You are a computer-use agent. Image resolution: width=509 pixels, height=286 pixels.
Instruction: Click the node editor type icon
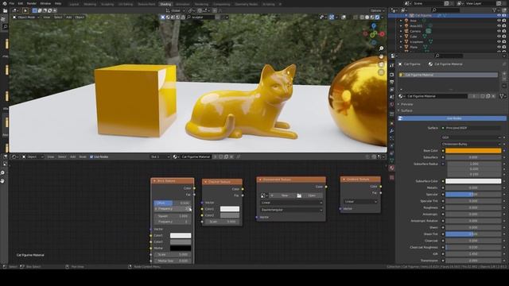point(14,157)
